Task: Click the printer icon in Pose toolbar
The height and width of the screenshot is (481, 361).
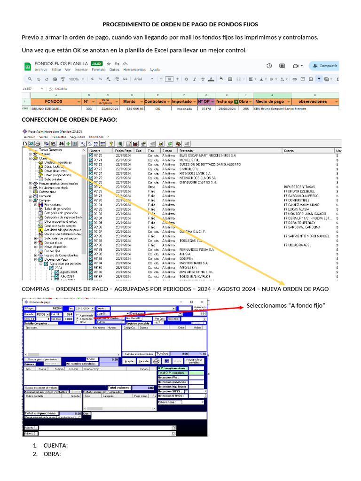Action: coord(38,144)
